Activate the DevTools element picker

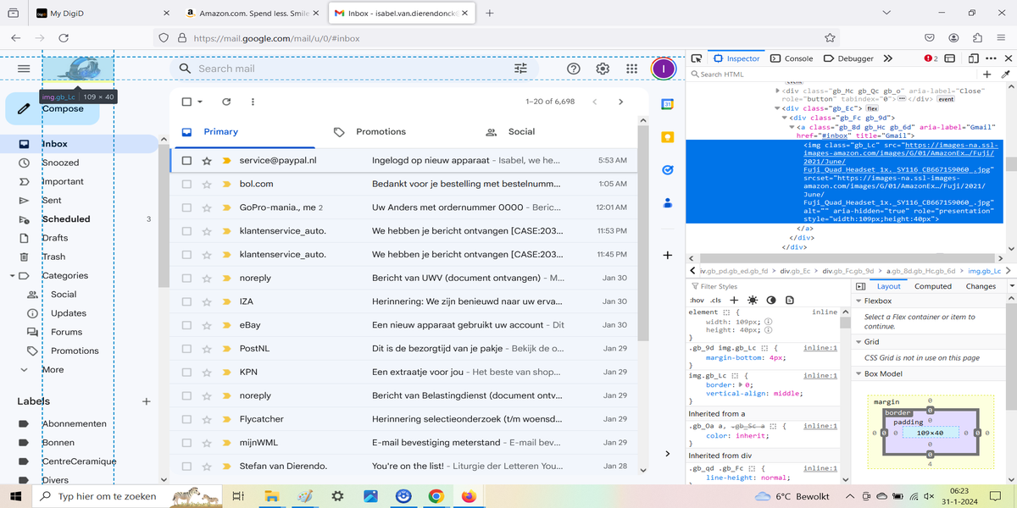[697, 58]
